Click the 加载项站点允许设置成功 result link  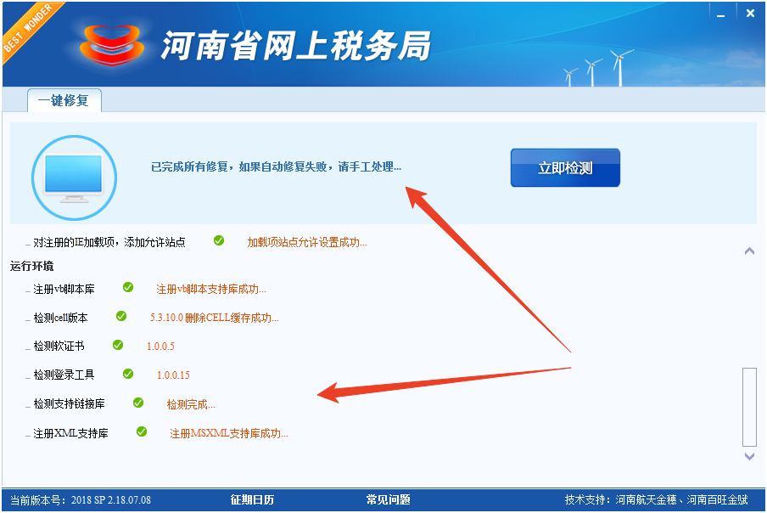(x=306, y=242)
